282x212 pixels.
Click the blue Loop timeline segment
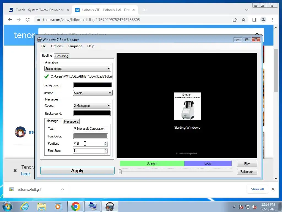pos(208,163)
